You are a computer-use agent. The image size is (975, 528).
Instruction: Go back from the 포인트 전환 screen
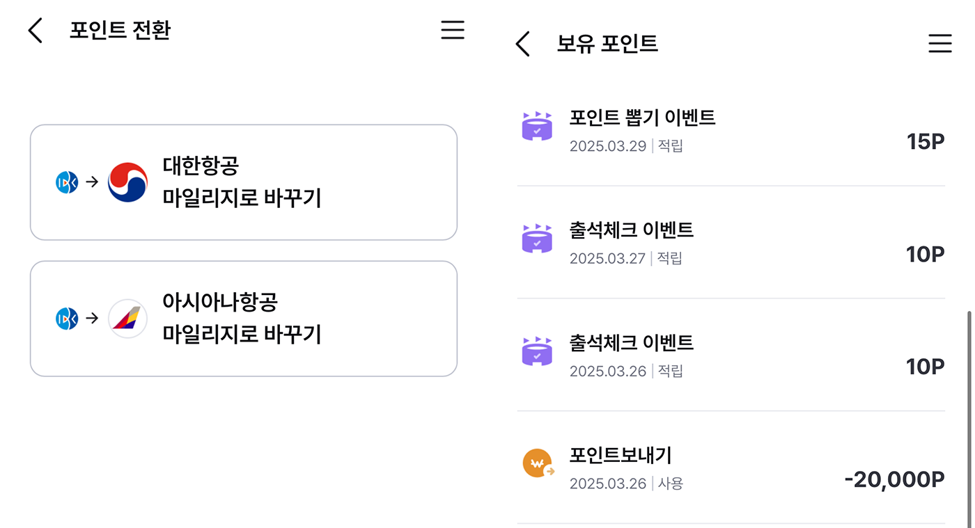click(x=35, y=31)
